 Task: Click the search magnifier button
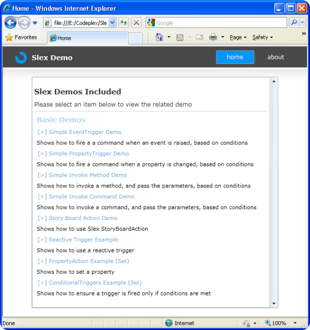[294, 22]
